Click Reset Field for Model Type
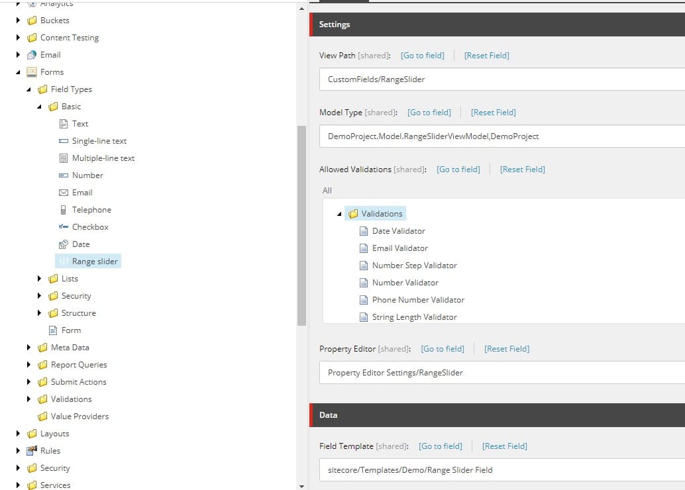 (493, 113)
